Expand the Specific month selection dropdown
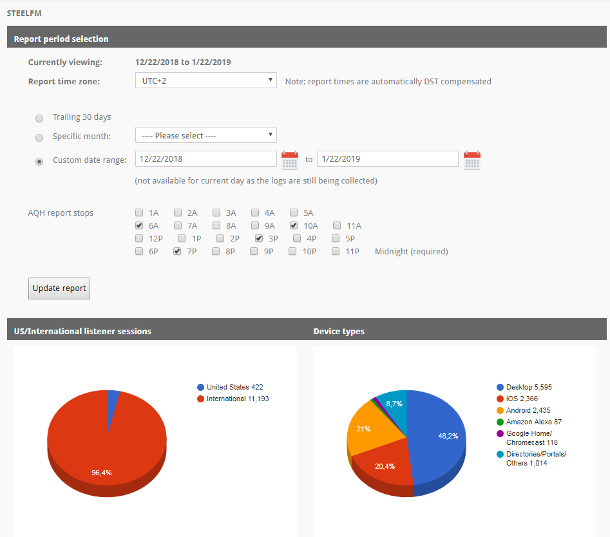This screenshot has width=610, height=537. click(x=205, y=135)
